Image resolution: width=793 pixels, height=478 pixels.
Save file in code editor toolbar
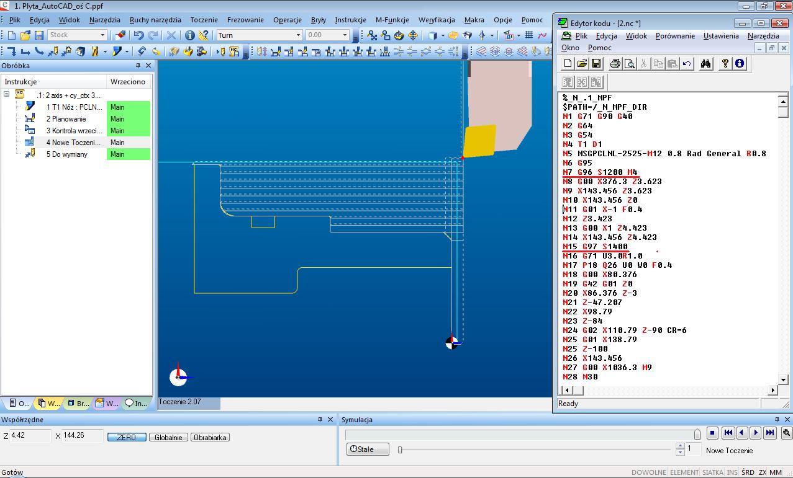pos(596,63)
